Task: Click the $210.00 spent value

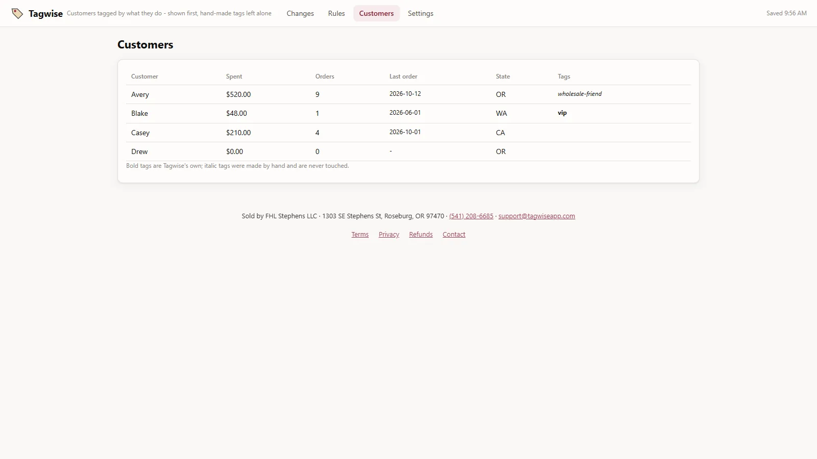Action: [238, 133]
